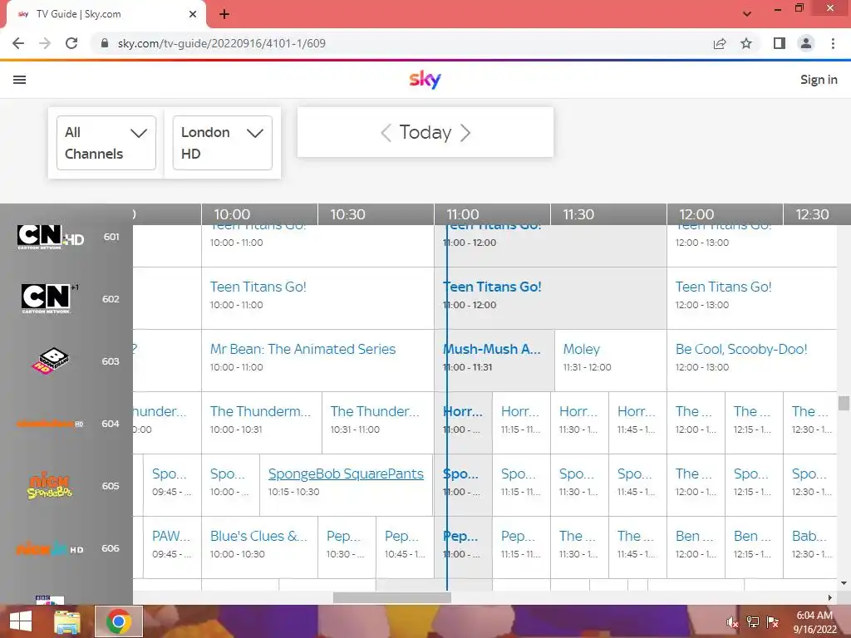Screen dimensions: 851x638
Task: Go to next day in guide
Action: [465, 132]
